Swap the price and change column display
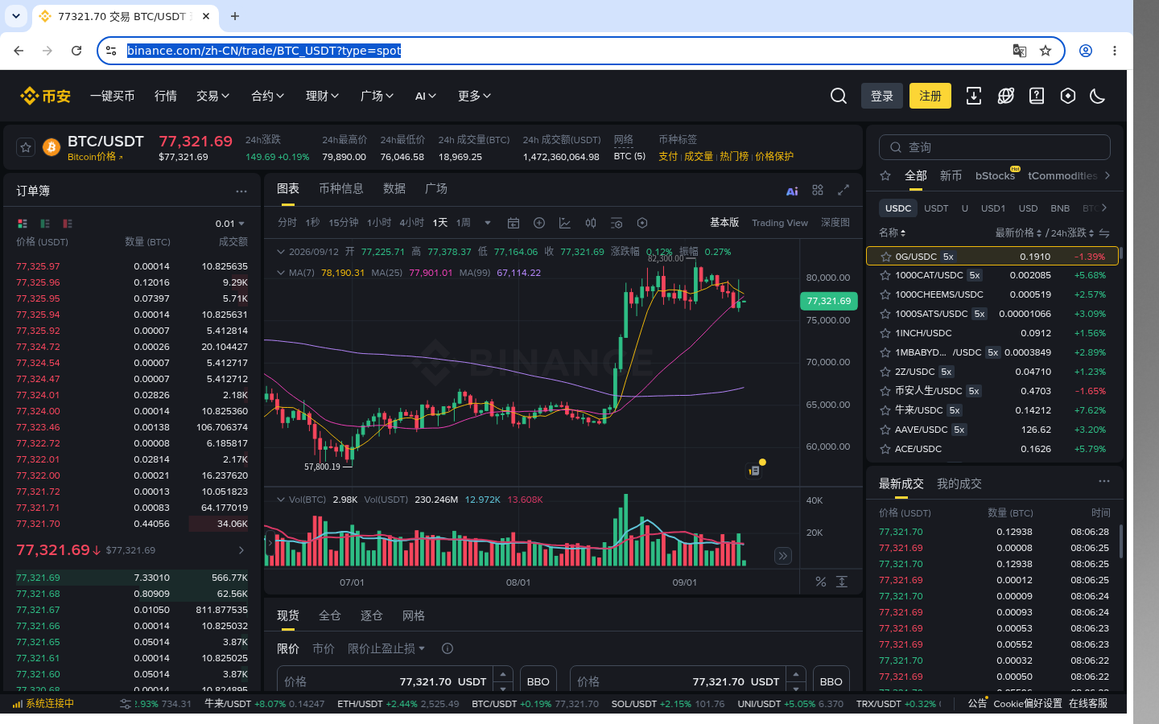Image resolution: width=1159 pixels, height=724 pixels. click(x=1104, y=233)
